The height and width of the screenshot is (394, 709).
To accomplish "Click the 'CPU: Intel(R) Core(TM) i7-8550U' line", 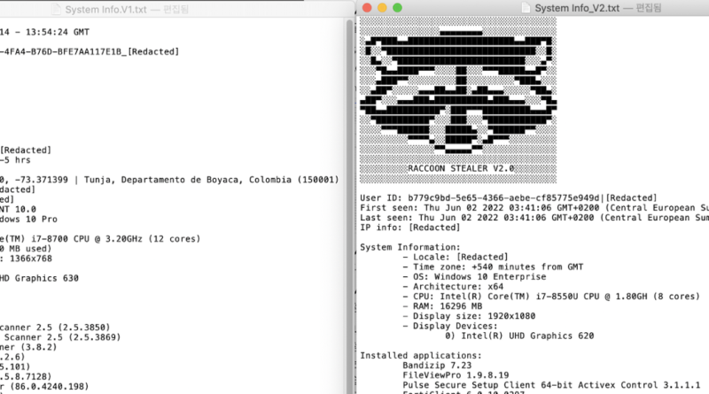I will [551, 297].
